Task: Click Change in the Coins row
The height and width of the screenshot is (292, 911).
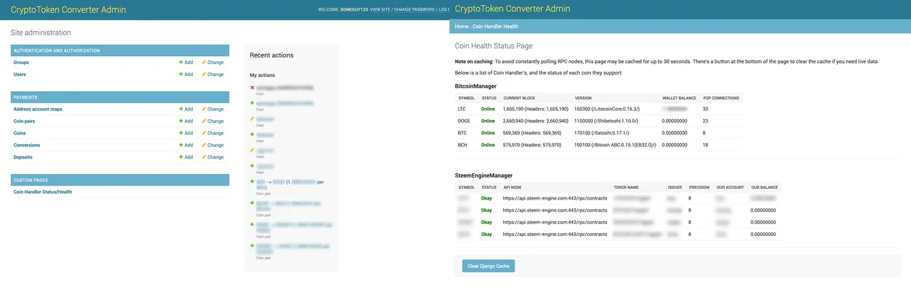Action: point(212,133)
